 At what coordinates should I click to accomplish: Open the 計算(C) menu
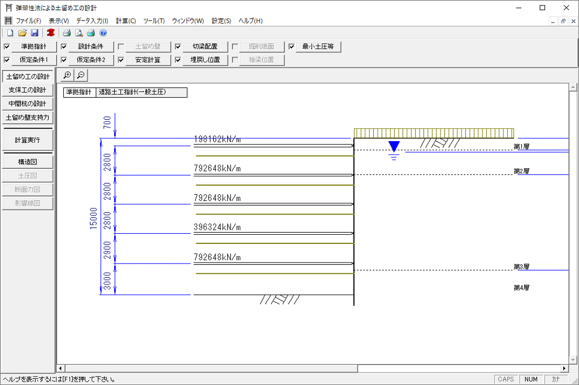[x=126, y=21]
